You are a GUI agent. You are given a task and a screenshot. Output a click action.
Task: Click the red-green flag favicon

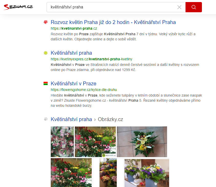point(46,84)
